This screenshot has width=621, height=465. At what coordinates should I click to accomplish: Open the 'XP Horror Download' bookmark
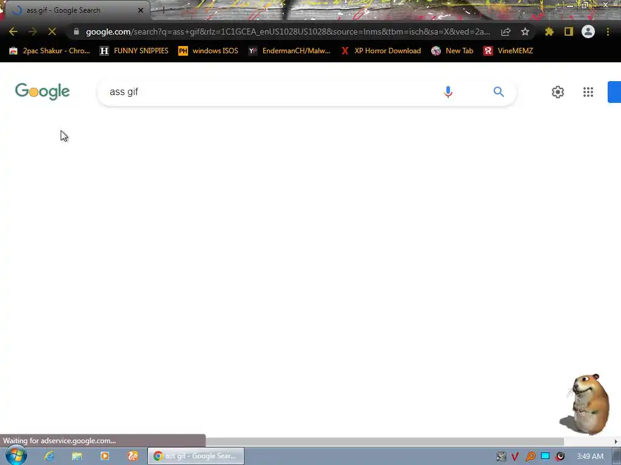[x=381, y=51]
